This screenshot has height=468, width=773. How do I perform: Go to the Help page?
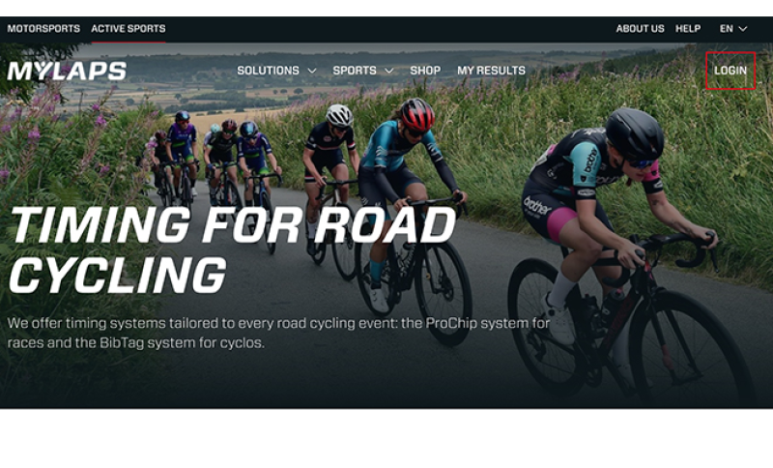pos(688,29)
